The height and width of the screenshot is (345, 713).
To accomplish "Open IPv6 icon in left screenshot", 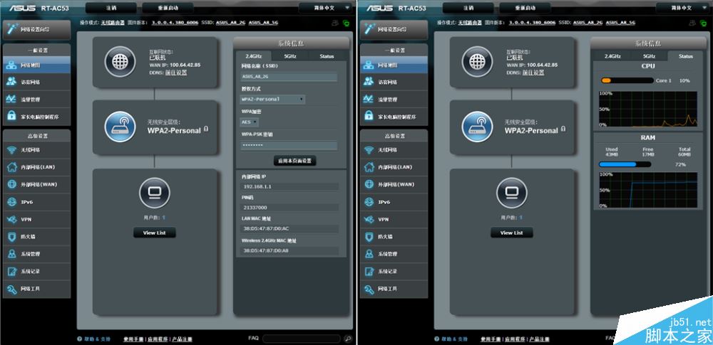I will pos(11,201).
